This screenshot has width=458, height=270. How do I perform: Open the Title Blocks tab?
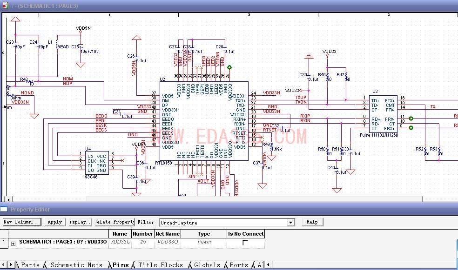[161, 265]
